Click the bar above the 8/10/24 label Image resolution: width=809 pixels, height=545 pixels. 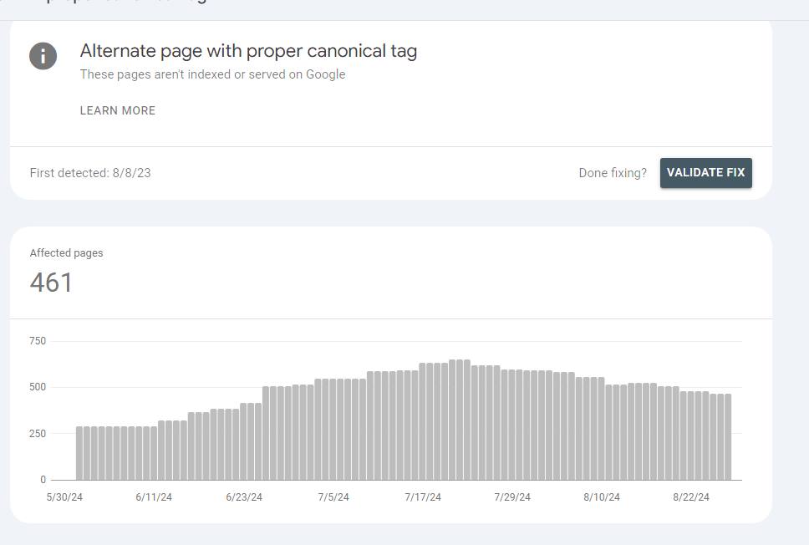coord(601,429)
